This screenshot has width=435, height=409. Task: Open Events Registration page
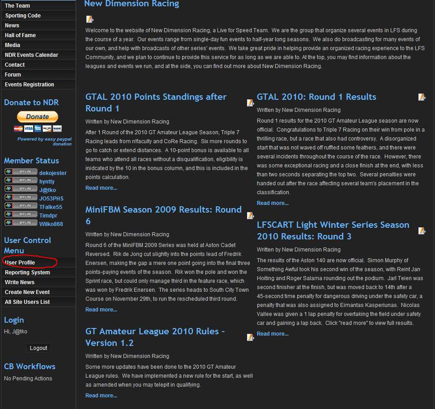tap(38, 85)
